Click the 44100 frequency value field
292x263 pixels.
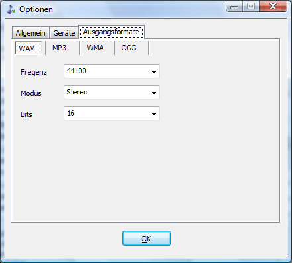point(111,71)
